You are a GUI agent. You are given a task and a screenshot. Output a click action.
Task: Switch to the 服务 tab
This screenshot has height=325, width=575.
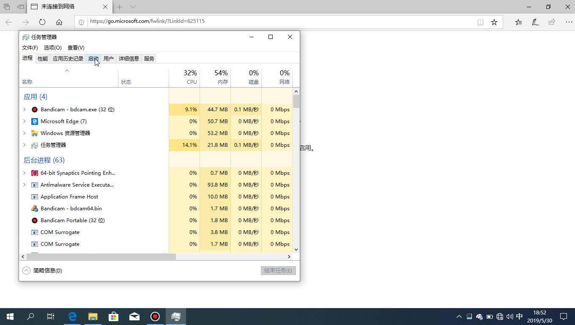(x=149, y=59)
